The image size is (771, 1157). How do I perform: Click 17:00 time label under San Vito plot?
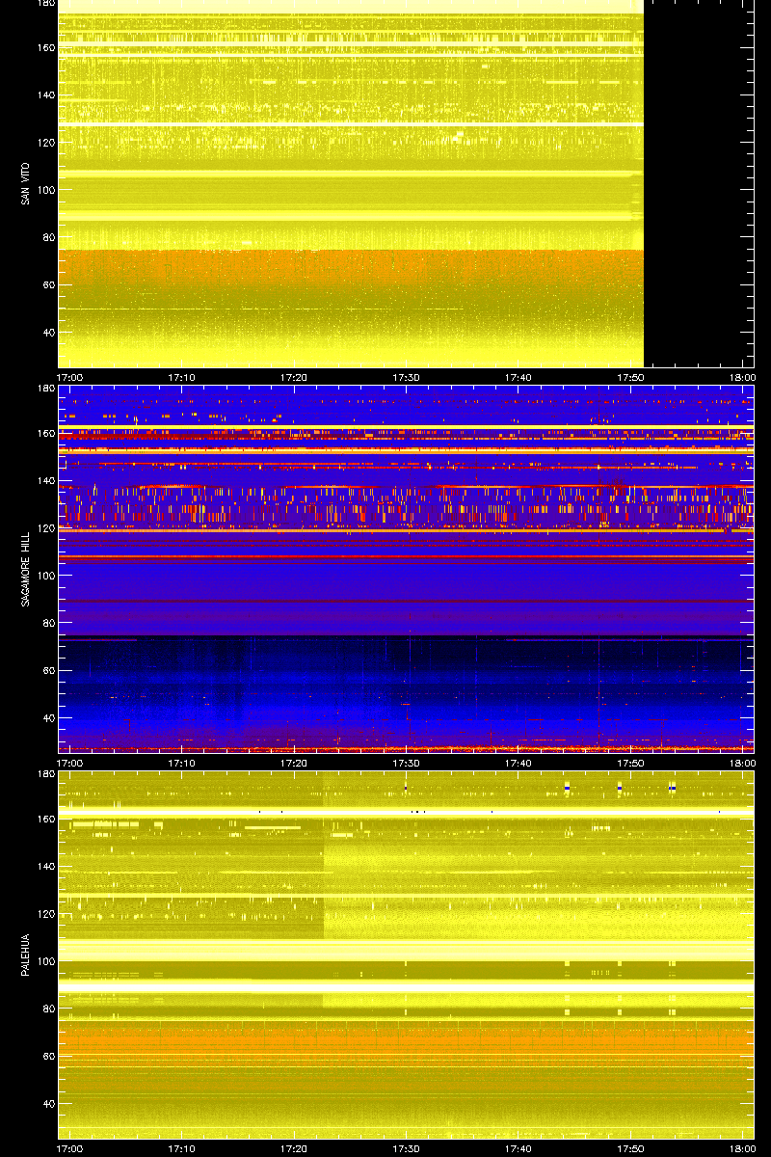click(69, 377)
